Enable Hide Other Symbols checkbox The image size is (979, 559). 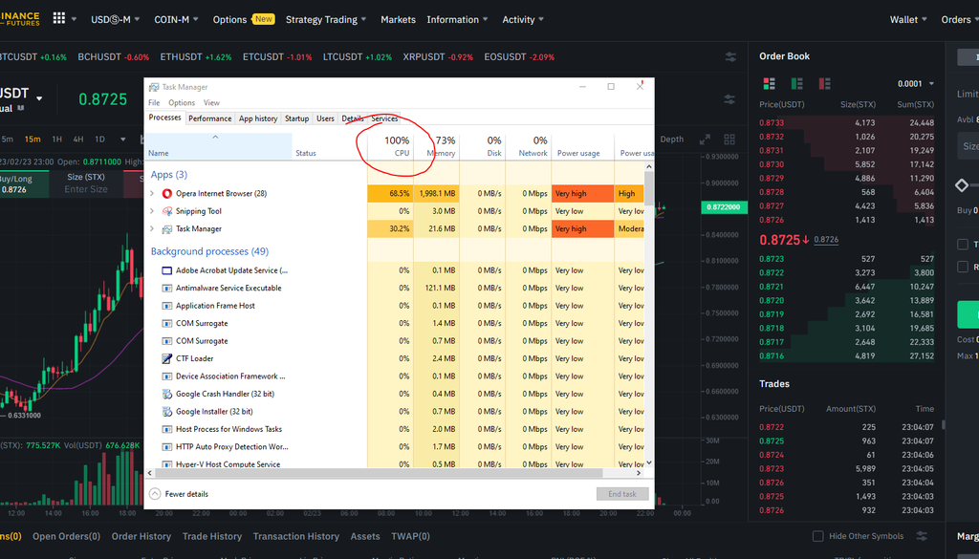coord(817,536)
